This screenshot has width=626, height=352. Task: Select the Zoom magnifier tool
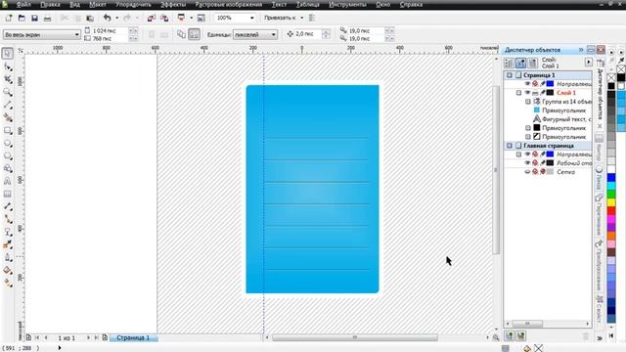[x=8, y=92]
